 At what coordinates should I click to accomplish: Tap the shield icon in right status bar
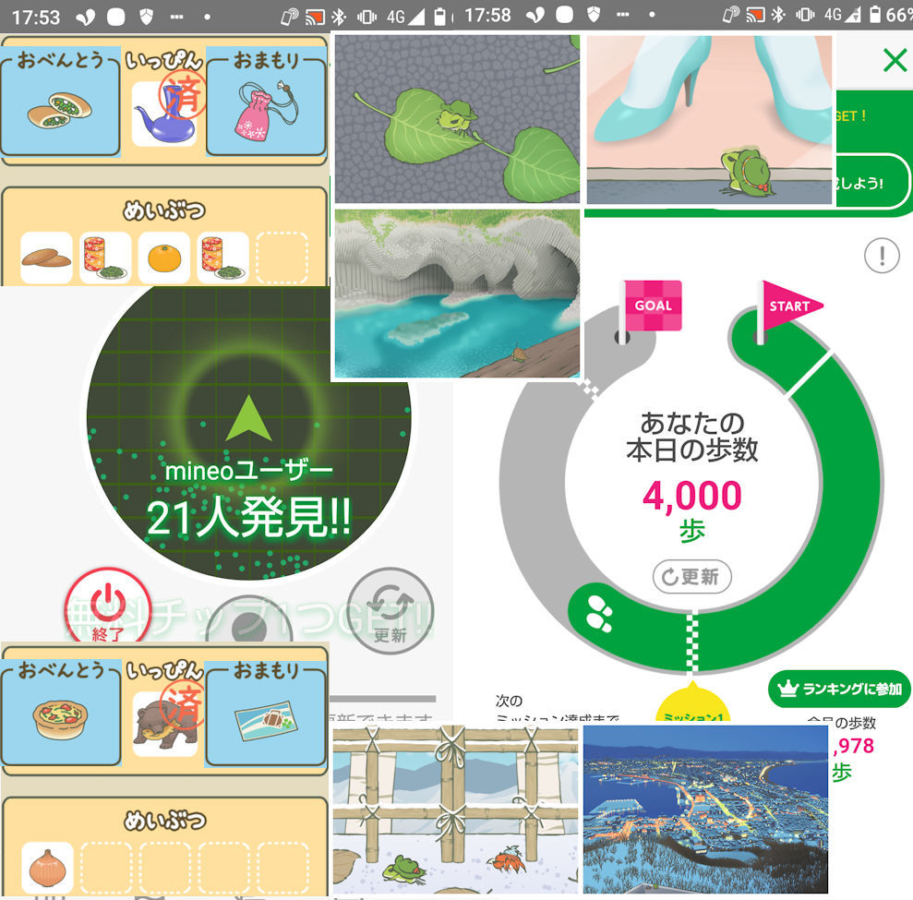click(x=593, y=15)
